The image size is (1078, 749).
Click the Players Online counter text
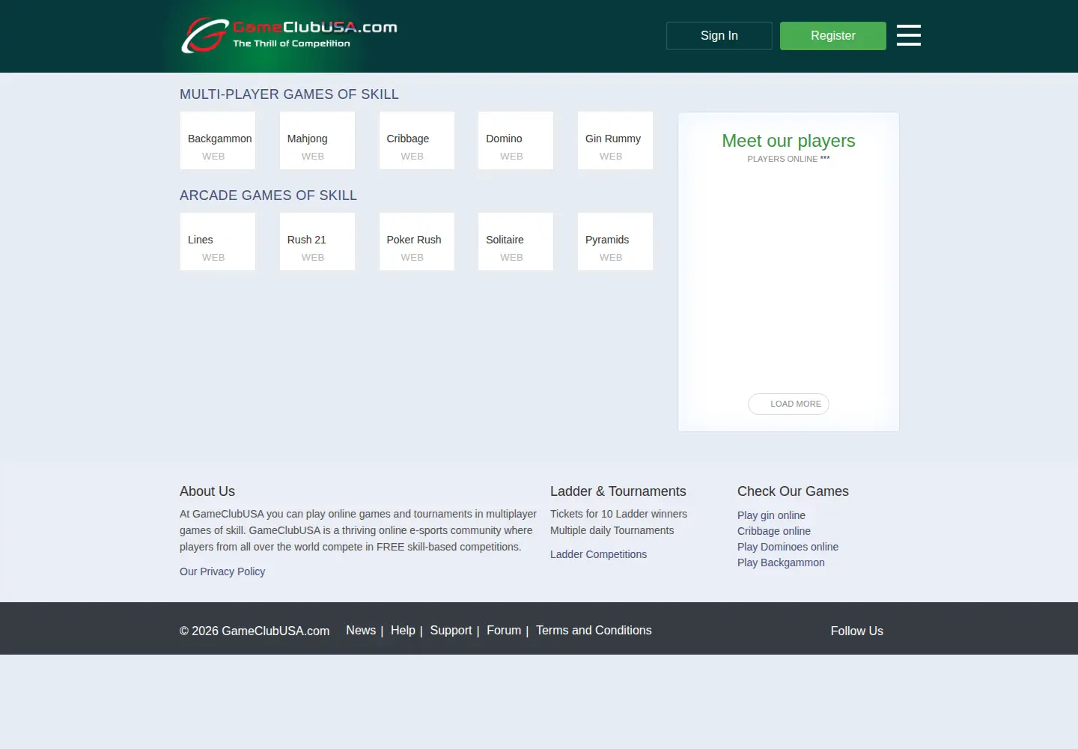788,159
